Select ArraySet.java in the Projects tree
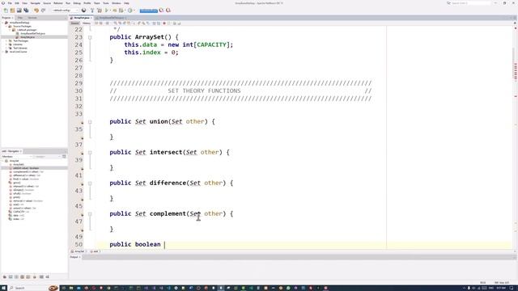The height and width of the screenshot is (291, 518). [x=28, y=37]
